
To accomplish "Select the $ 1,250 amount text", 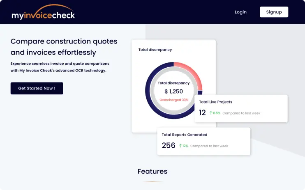I will pos(174,92).
